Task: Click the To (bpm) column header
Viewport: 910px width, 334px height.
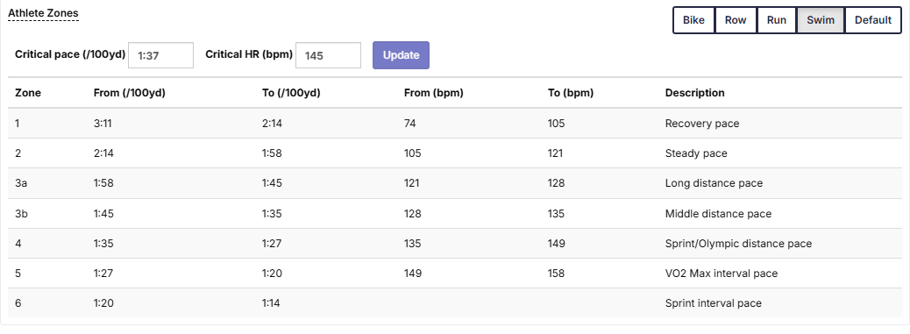Action: point(571,93)
